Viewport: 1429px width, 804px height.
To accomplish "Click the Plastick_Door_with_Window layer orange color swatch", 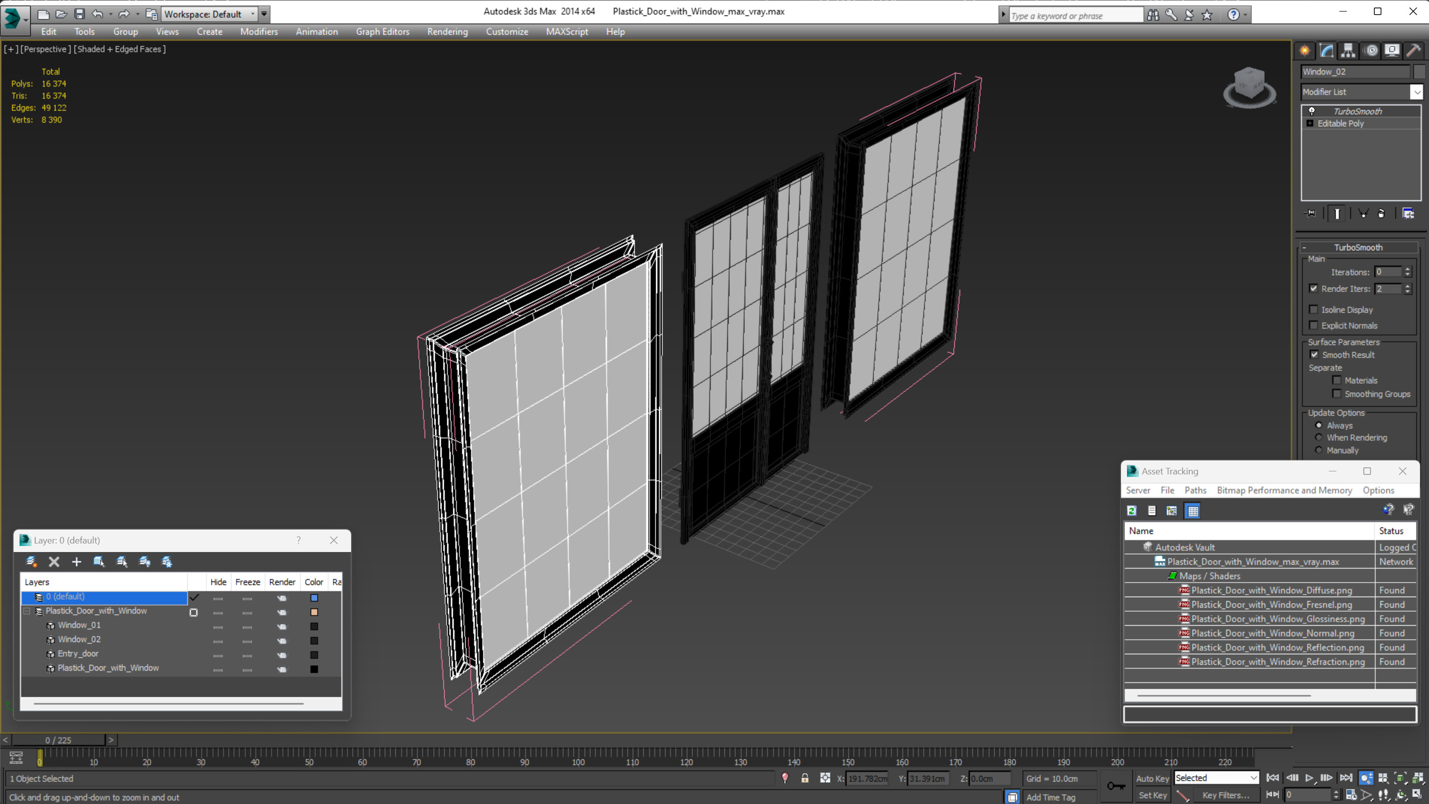I will 314,612.
